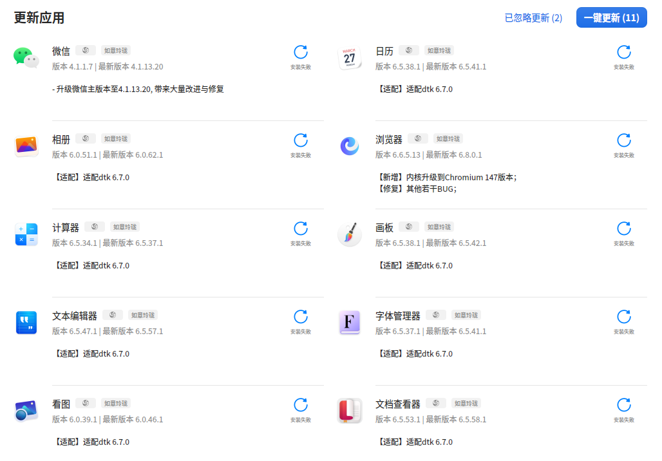Retry the failed 画板 update
This screenshot has height=461, width=662.
pyautogui.click(x=624, y=229)
